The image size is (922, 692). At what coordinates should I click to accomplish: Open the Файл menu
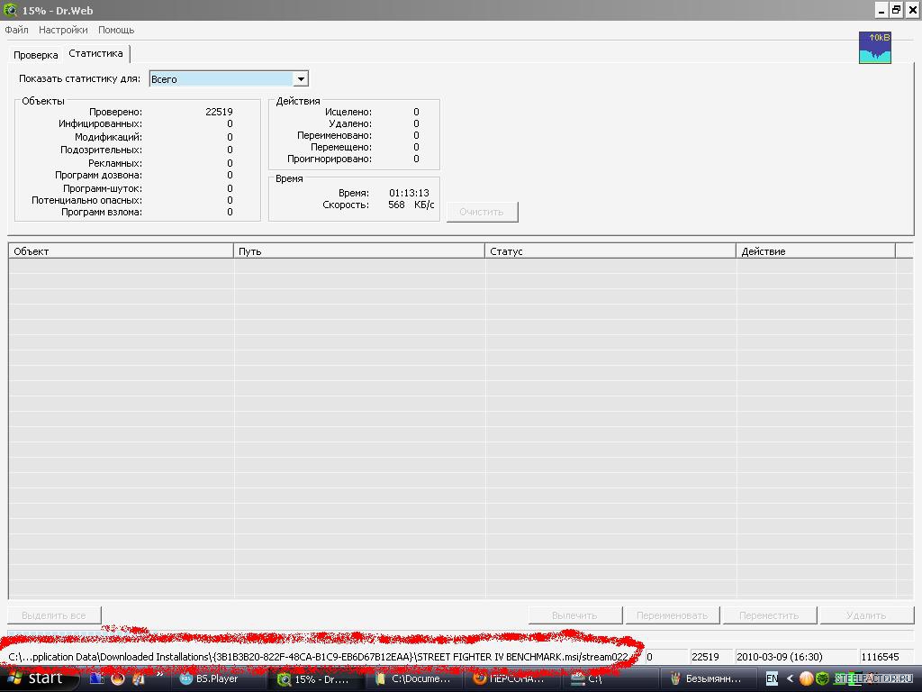click(x=17, y=30)
